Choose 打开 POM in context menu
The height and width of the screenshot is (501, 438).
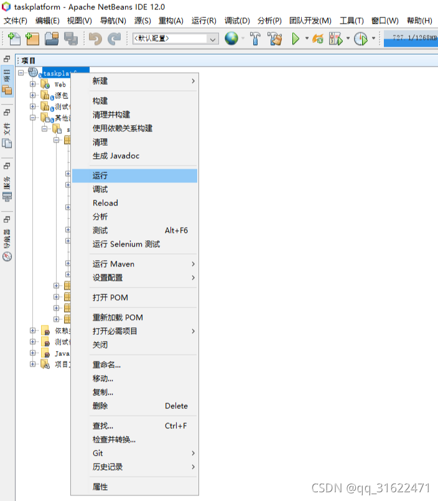coord(134,297)
